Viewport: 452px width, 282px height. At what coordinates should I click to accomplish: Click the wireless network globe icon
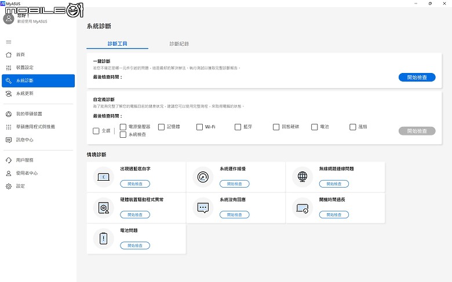tap(302, 177)
